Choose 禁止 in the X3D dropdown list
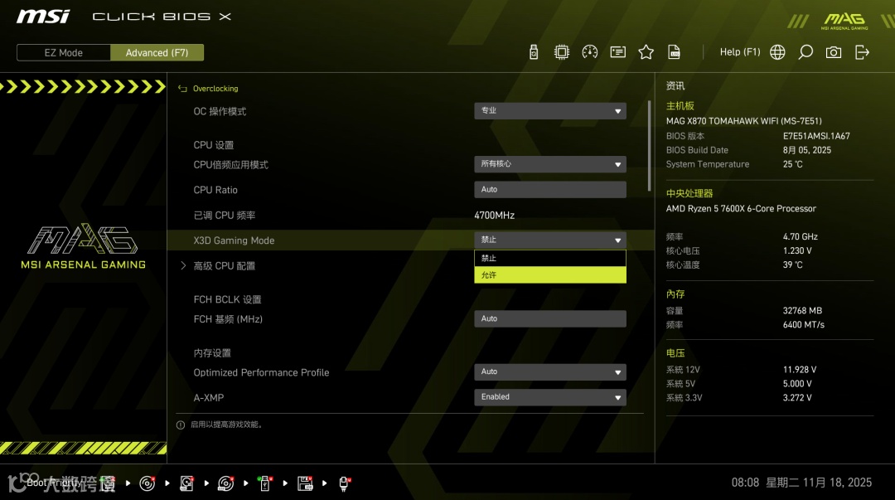Screen dimensions: 895x500 point(550,258)
